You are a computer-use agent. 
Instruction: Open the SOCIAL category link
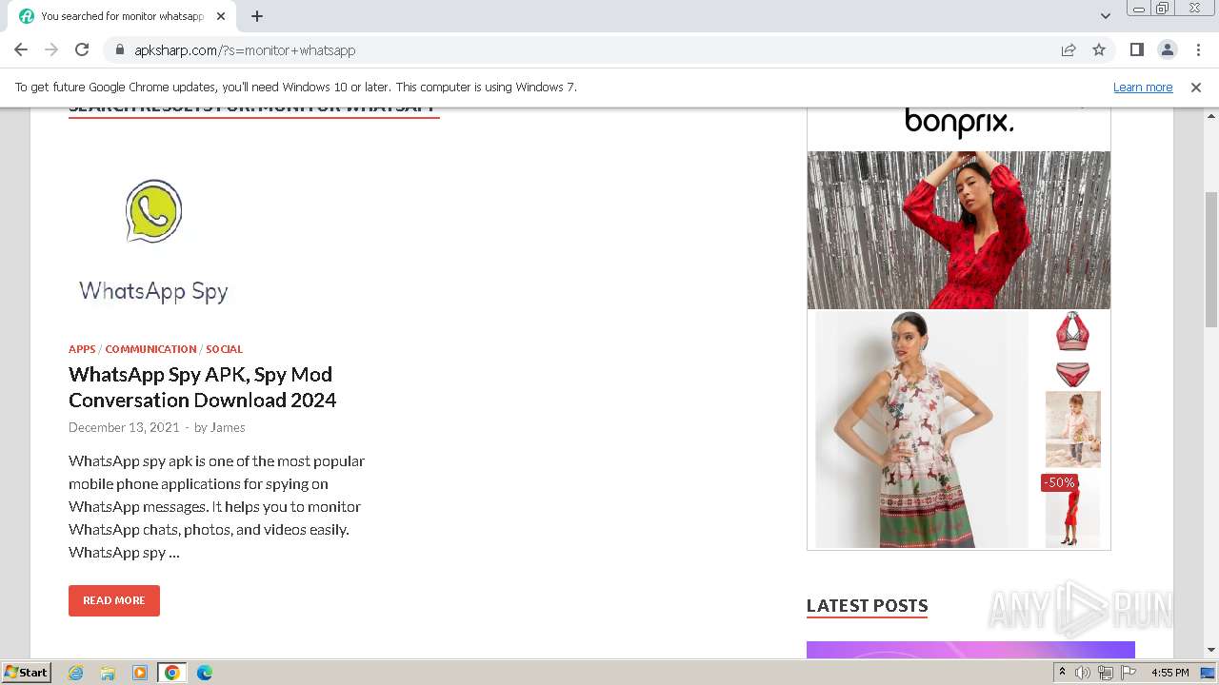pyautogui.click(x=224, y=349)
